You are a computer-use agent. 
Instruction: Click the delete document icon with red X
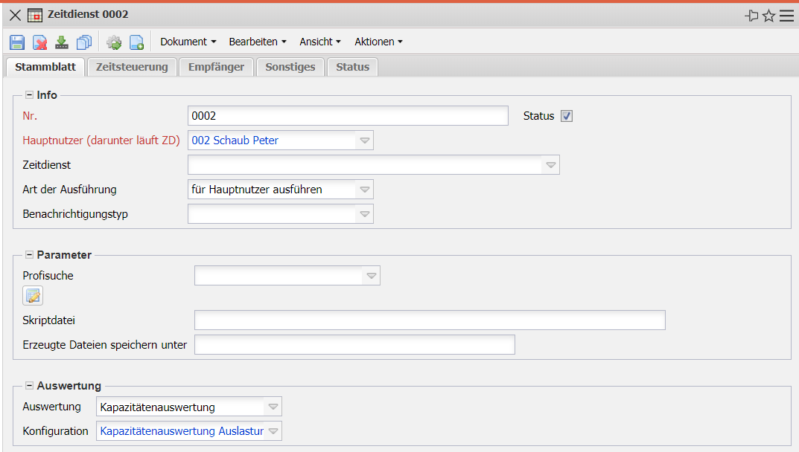[40, 42]
